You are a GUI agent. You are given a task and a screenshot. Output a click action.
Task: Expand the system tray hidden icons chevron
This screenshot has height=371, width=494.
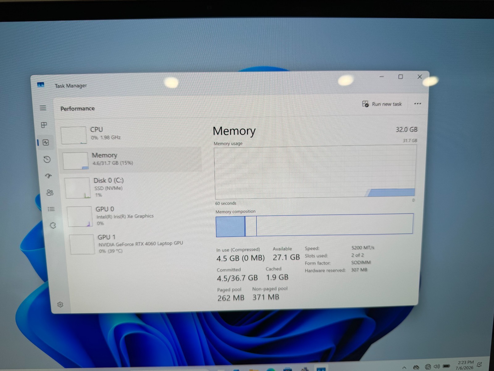(404, 367)
